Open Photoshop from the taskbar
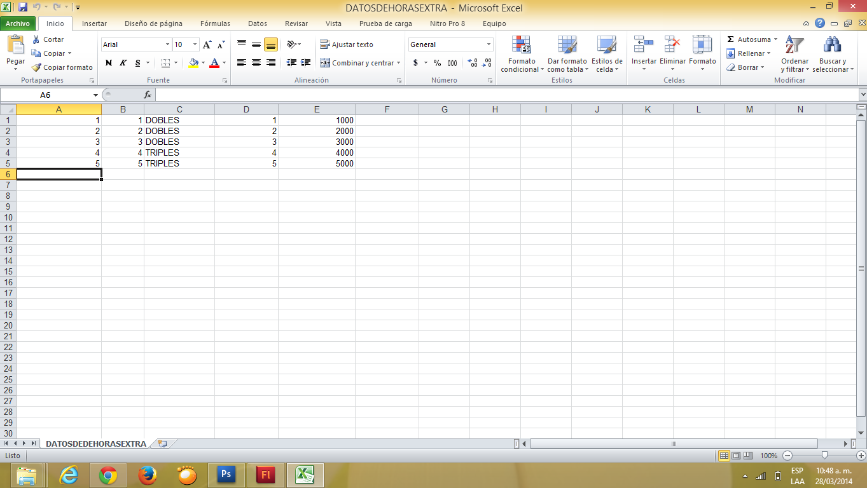Screen dimensions: 867x488 click(x=225, y=475)
